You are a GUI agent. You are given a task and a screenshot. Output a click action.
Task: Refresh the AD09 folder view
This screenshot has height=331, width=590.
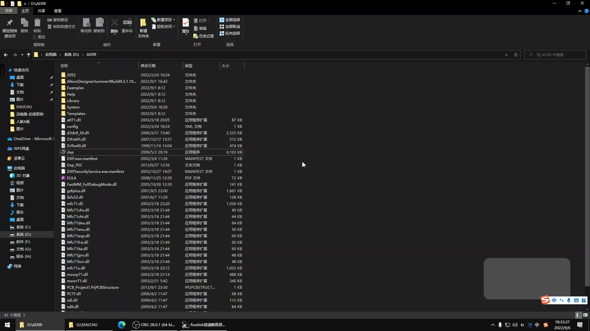pos(516,55)
